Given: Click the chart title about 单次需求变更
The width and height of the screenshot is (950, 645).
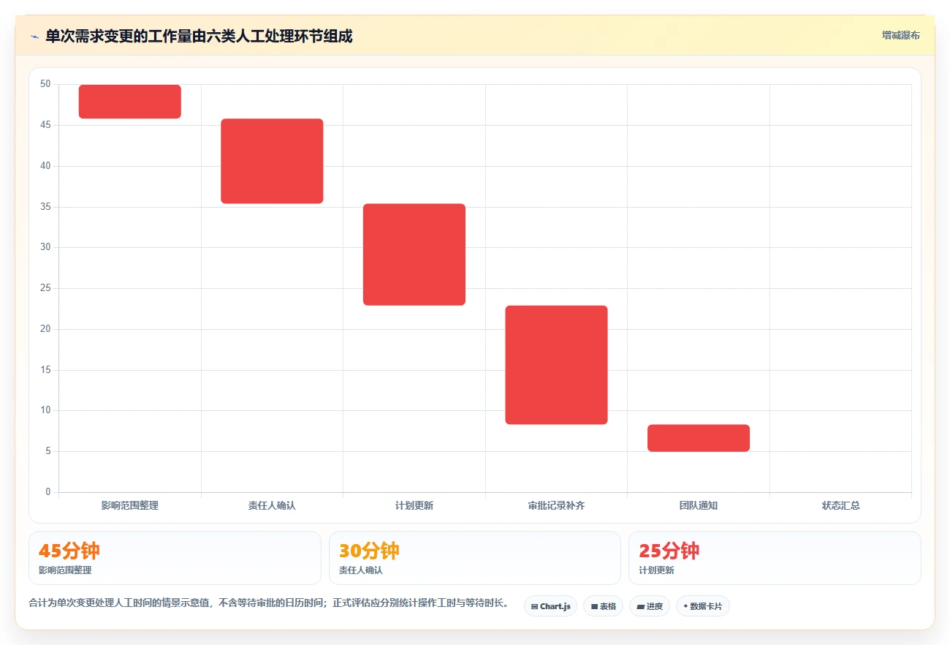Looking at the screenshot, I should (199, 36).
